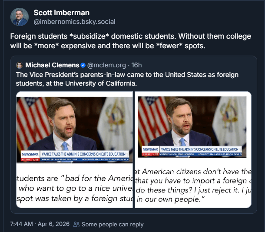Click the Newsmax logo in left image
Image resolution: width=265 pixels, height=232 pixels.
[30, 154]
